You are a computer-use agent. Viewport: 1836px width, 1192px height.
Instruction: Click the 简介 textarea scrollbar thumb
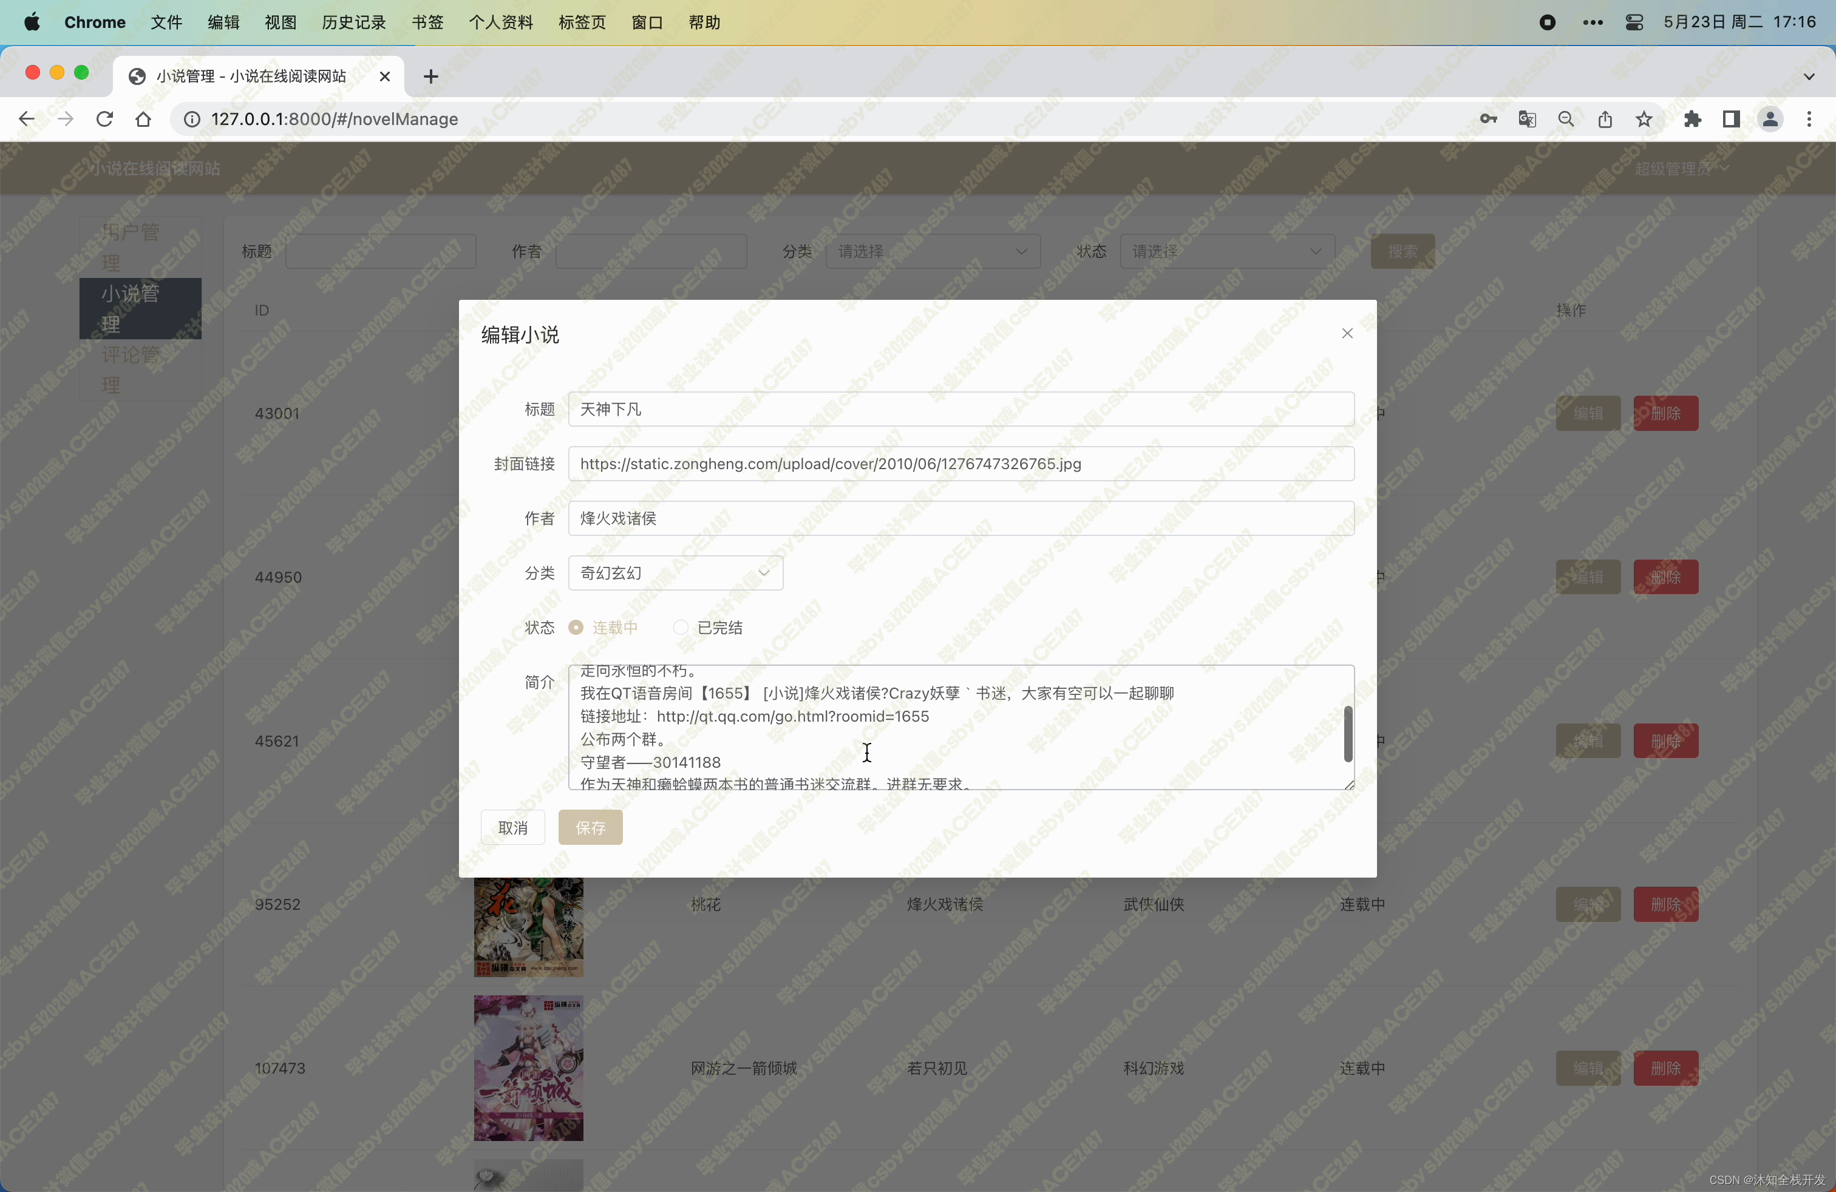coord(1348,734)
